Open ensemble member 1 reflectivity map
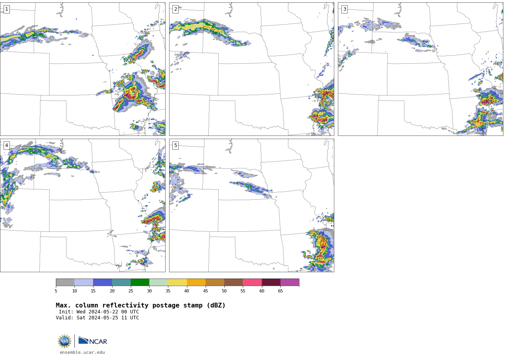 82,69
